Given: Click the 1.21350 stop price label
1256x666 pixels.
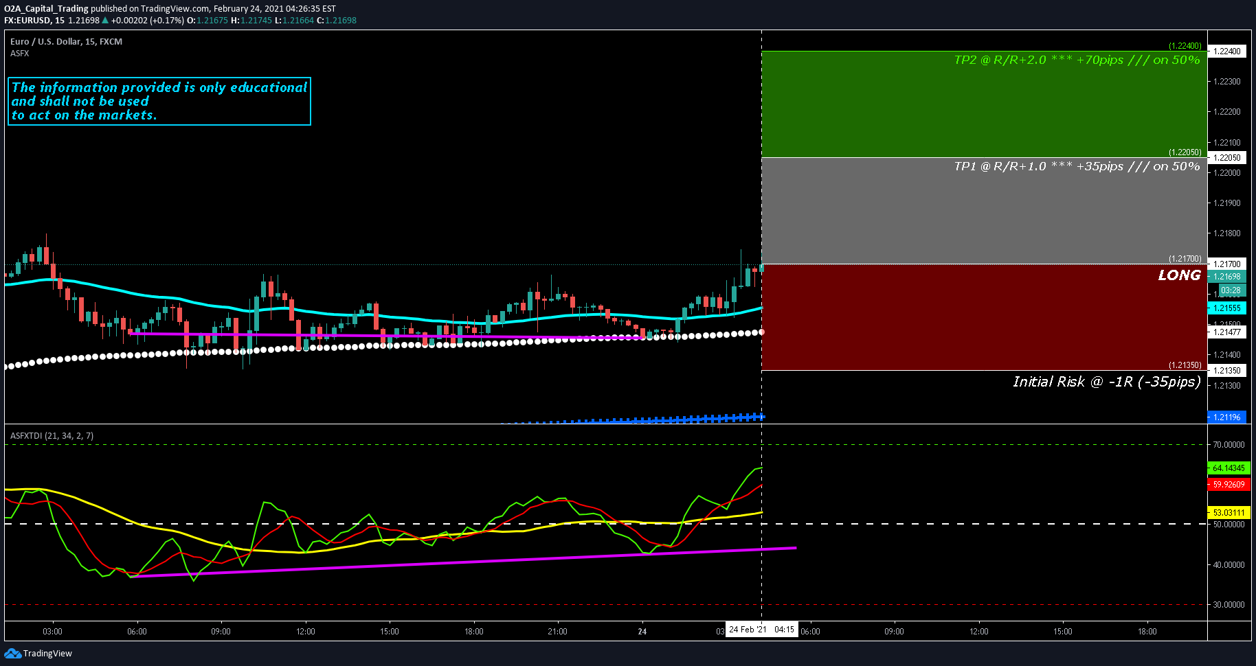Looking at the screenshot, I should click(1227, 371).
